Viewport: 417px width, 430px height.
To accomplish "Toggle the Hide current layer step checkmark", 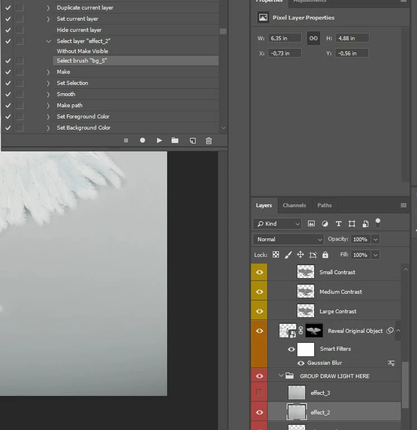I will [x=8, y=30].
